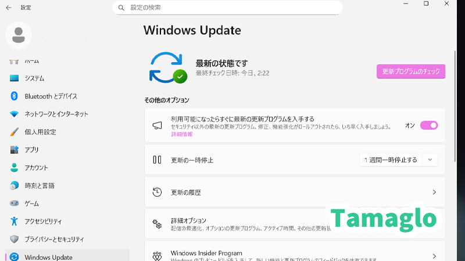This screenshot has height=261, width=465.
Task: Expand Windows Insider Program chevron
Action: click(x=434, y=256)
